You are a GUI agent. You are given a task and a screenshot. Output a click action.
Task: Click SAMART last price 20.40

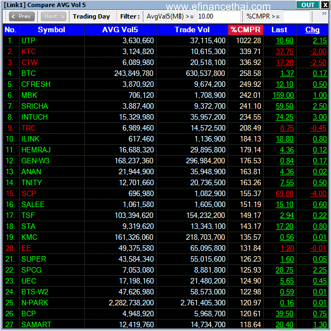[284, 325]
